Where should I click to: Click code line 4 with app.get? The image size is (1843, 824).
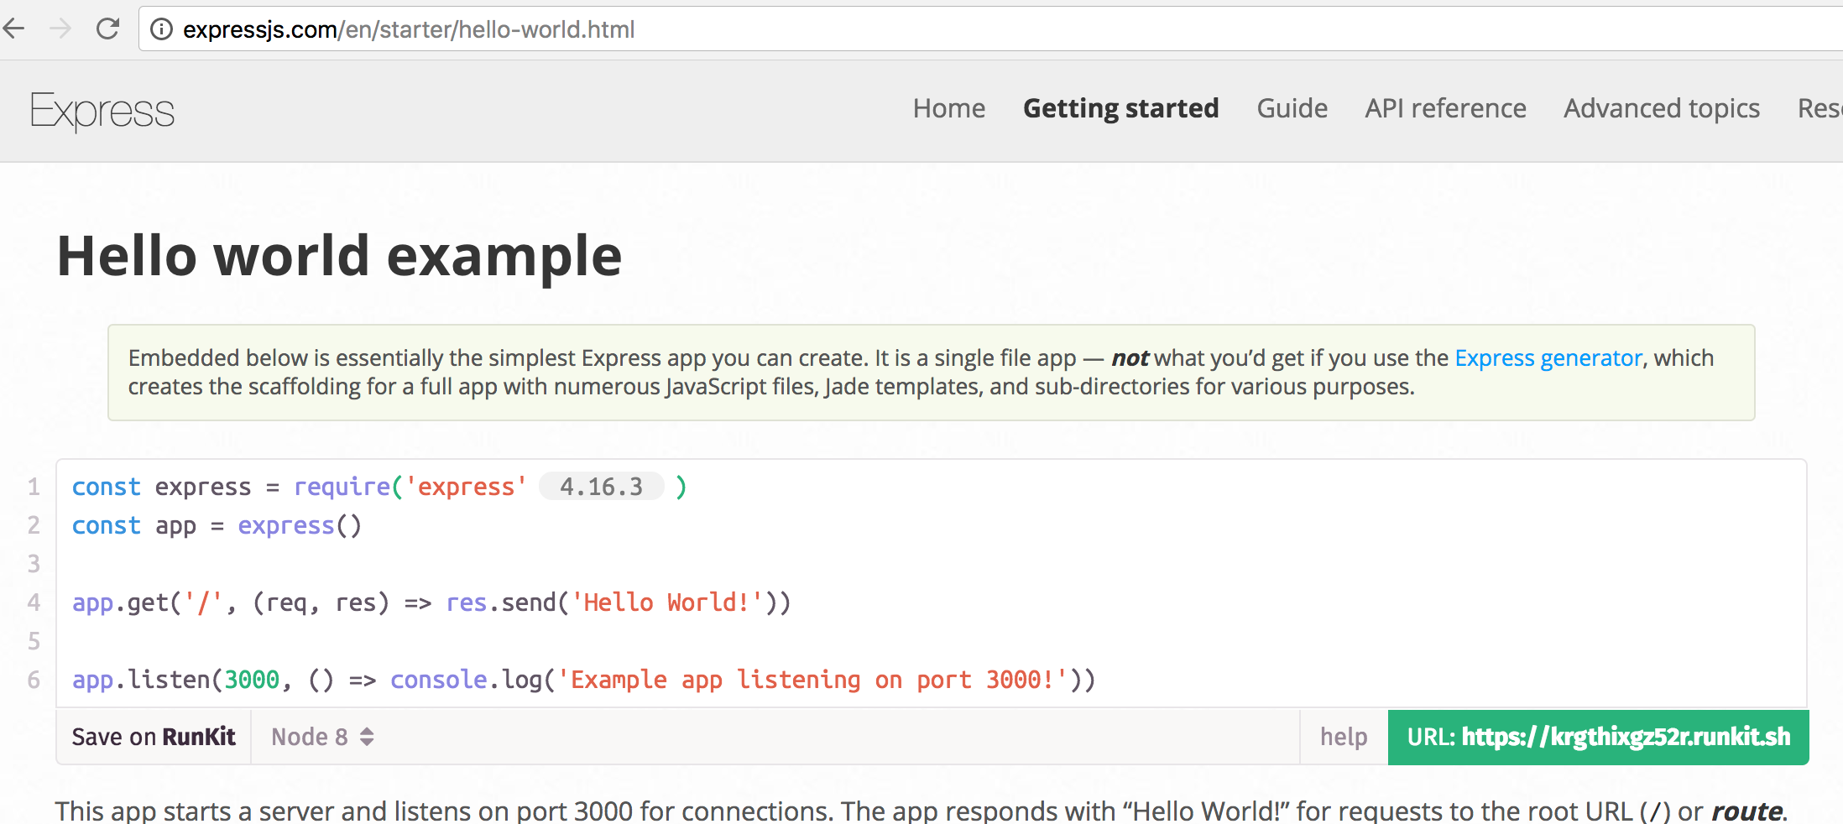pyautogui.click(x=431, y=602)
